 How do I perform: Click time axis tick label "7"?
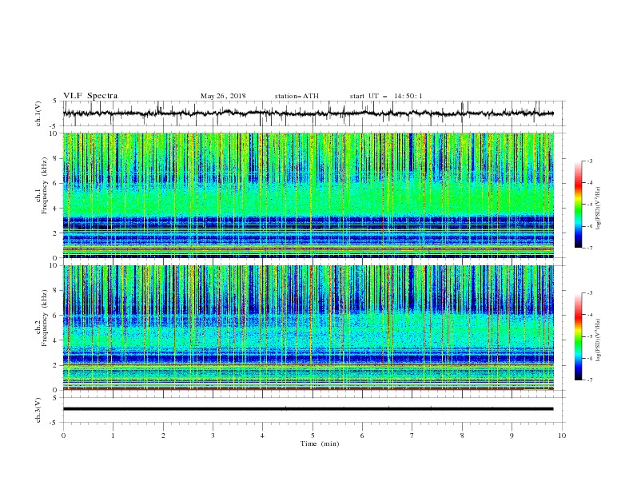pos(412,435)
